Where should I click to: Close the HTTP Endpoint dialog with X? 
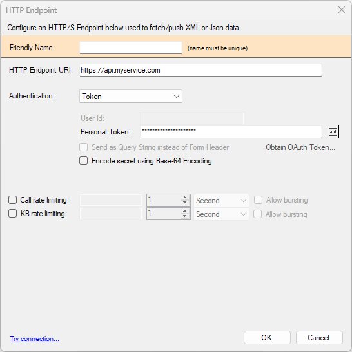(342, 10)
